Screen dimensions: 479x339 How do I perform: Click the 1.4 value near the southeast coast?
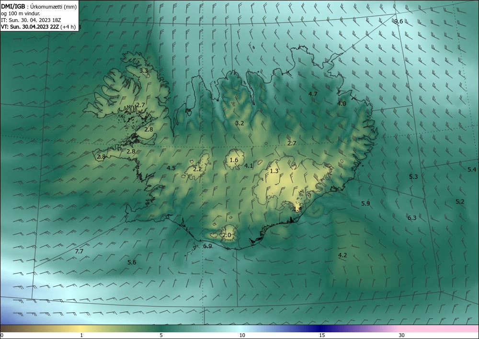coord(297,209)
